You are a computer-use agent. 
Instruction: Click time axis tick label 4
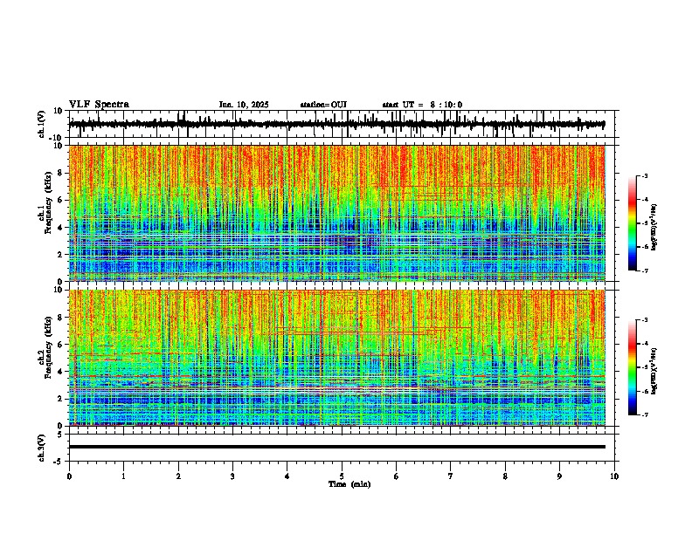click(287, 476)
